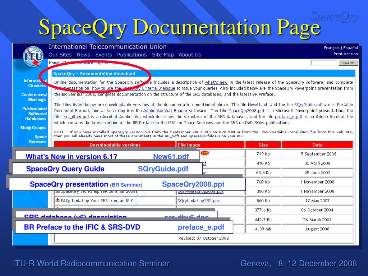Screen dimensions: 368x276
Task: Select the "719 kb" size cell
Action: 263,154
